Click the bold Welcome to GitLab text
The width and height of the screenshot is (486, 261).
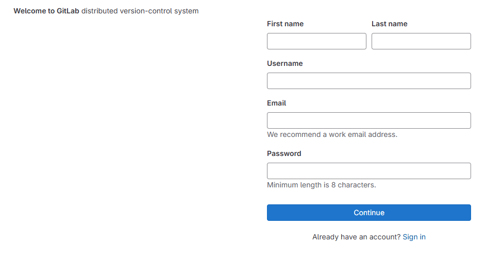tap(46, 11)
